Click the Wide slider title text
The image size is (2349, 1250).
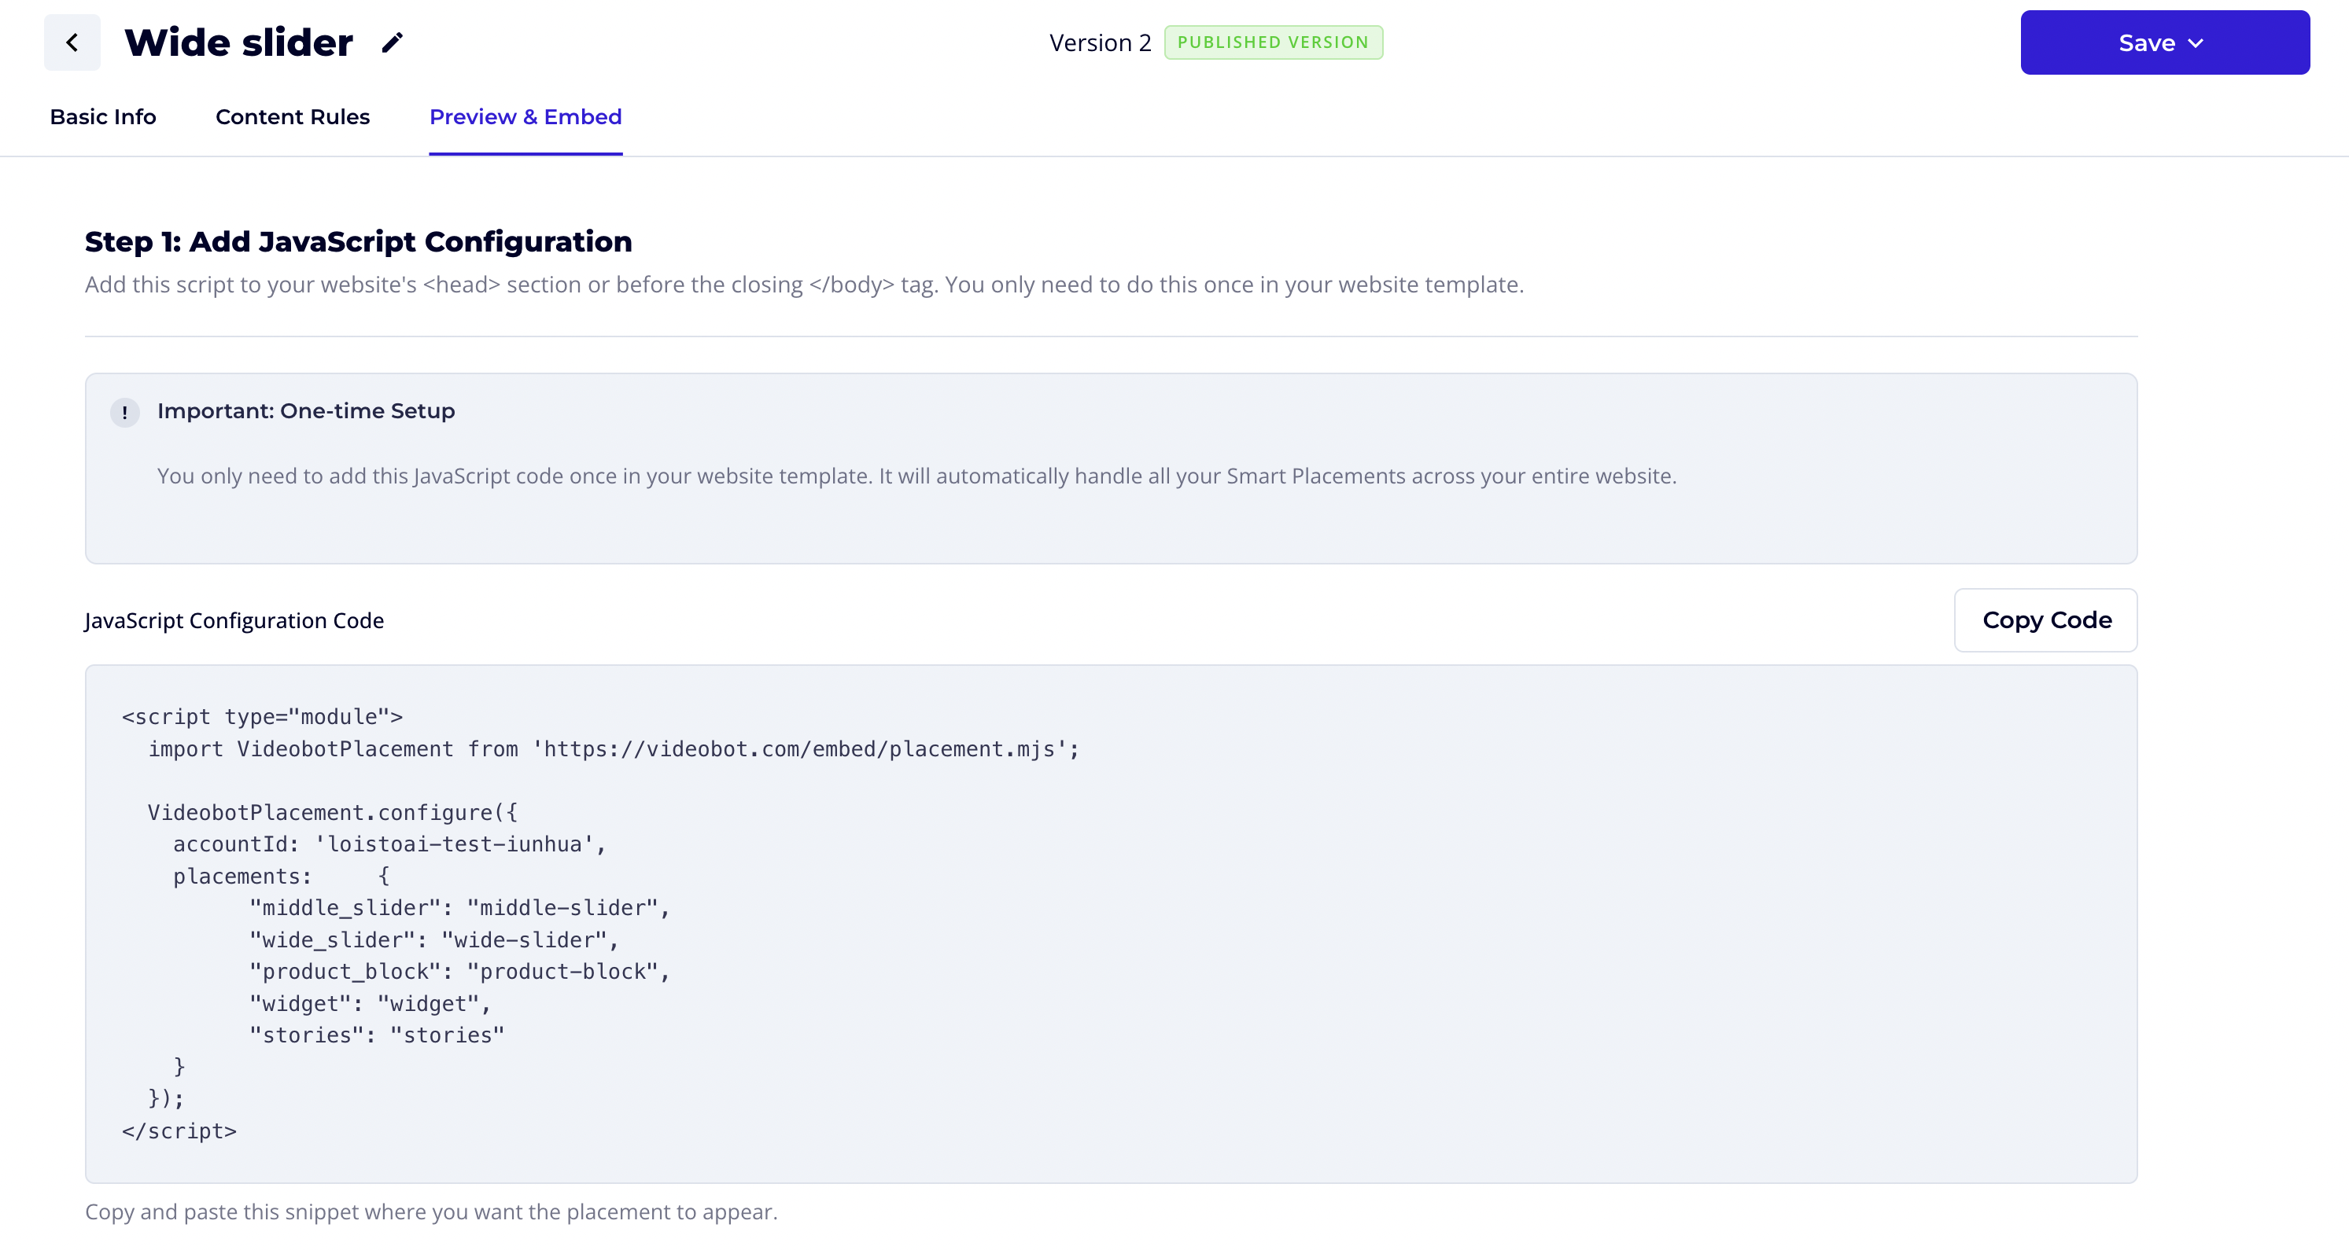click(239, 42)
